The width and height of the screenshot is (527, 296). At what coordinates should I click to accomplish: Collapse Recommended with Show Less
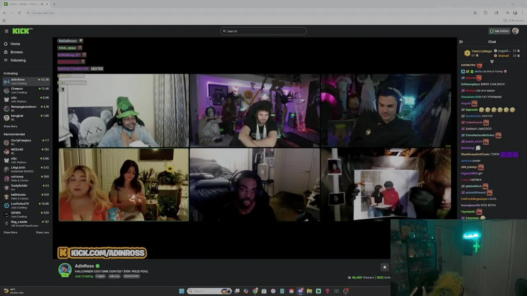click(x=42, y=233)
